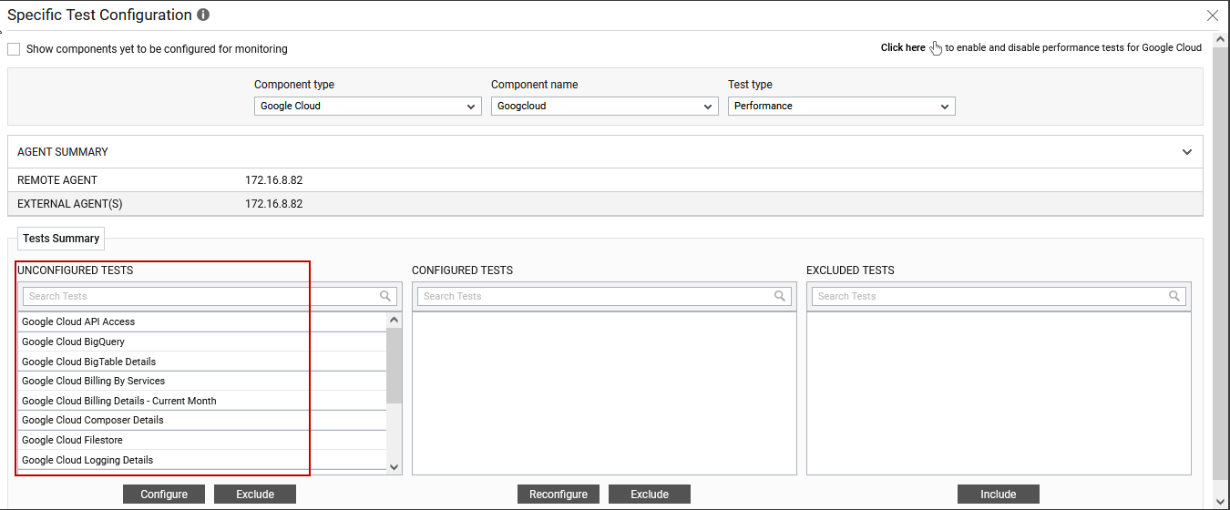The width and height of the screenshot is (1230, 510).
Task: Select Google Cloud Billing By Services test
Action: click(202, 381)
